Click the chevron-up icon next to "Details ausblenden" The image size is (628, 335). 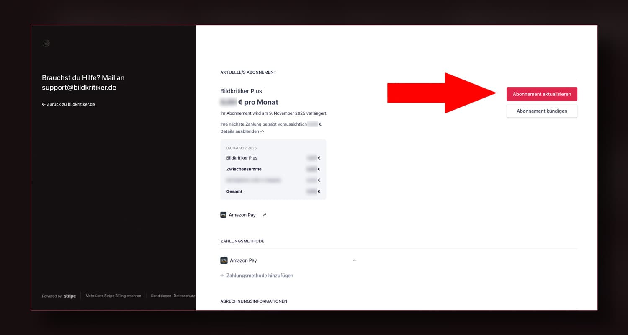pos(262,131)
